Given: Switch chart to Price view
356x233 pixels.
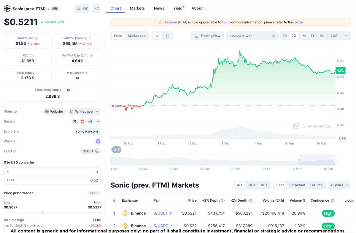Looking at the screenshot, I should [x=118, y=36].
